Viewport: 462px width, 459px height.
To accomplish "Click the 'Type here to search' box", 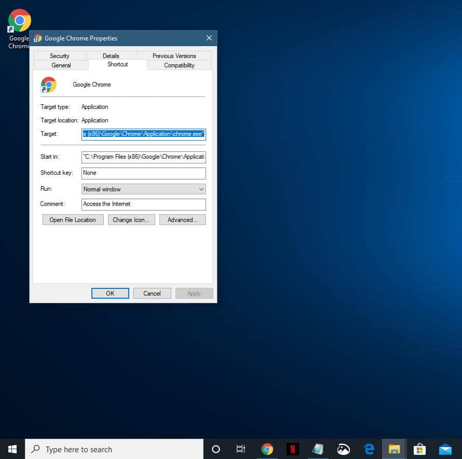I will tap(114, 449).
